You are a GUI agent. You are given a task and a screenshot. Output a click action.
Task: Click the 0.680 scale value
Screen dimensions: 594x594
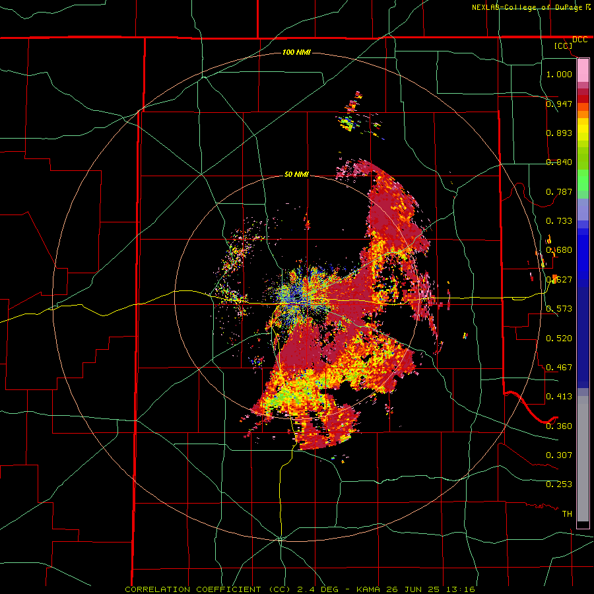[x=559, y=249]
